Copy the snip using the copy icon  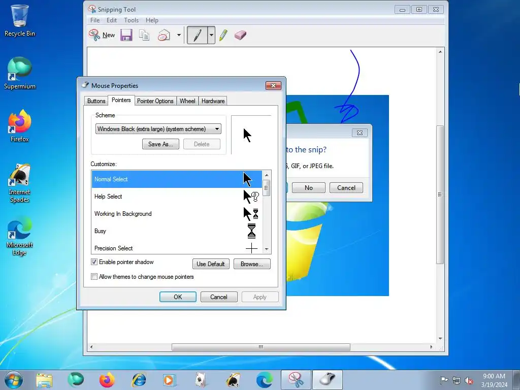(144, 35)
